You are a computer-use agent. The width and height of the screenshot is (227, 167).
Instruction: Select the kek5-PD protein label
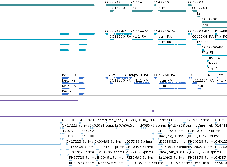coord(69,75)
